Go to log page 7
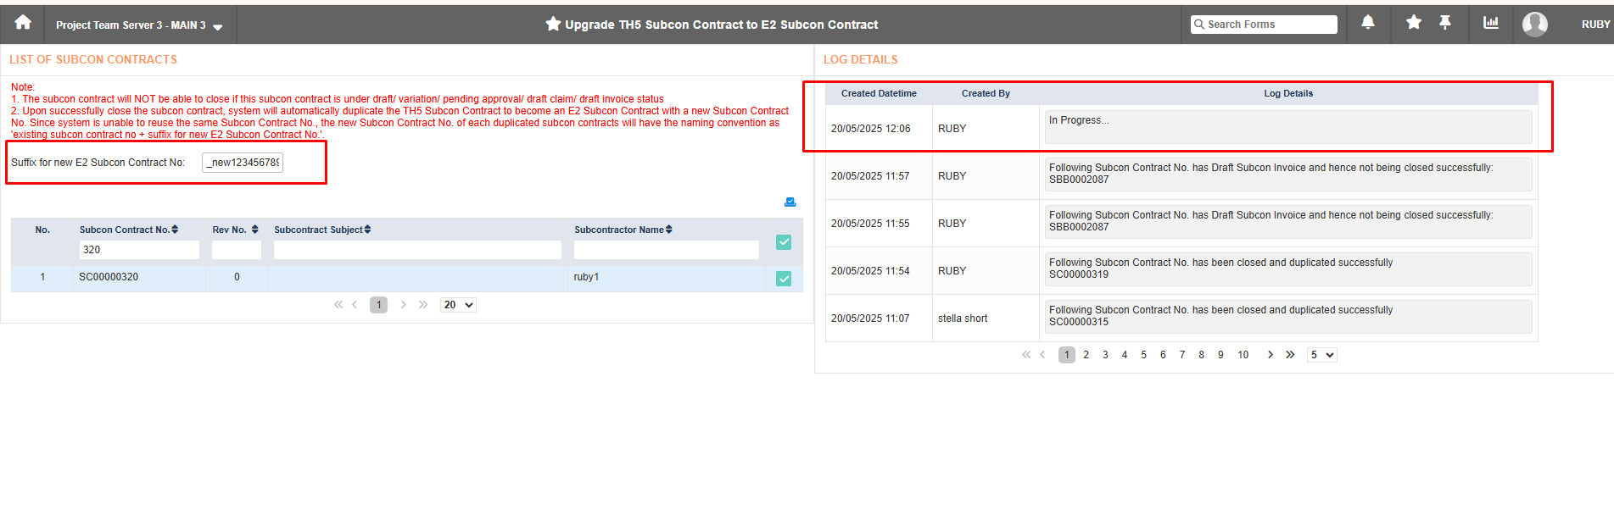This screenshot has width=1614, height=515. [x=1182, y=355]
